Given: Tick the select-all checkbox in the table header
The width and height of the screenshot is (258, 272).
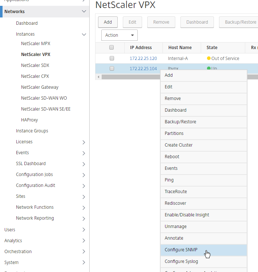Looking at the screenshot, I should coord(112,47).
